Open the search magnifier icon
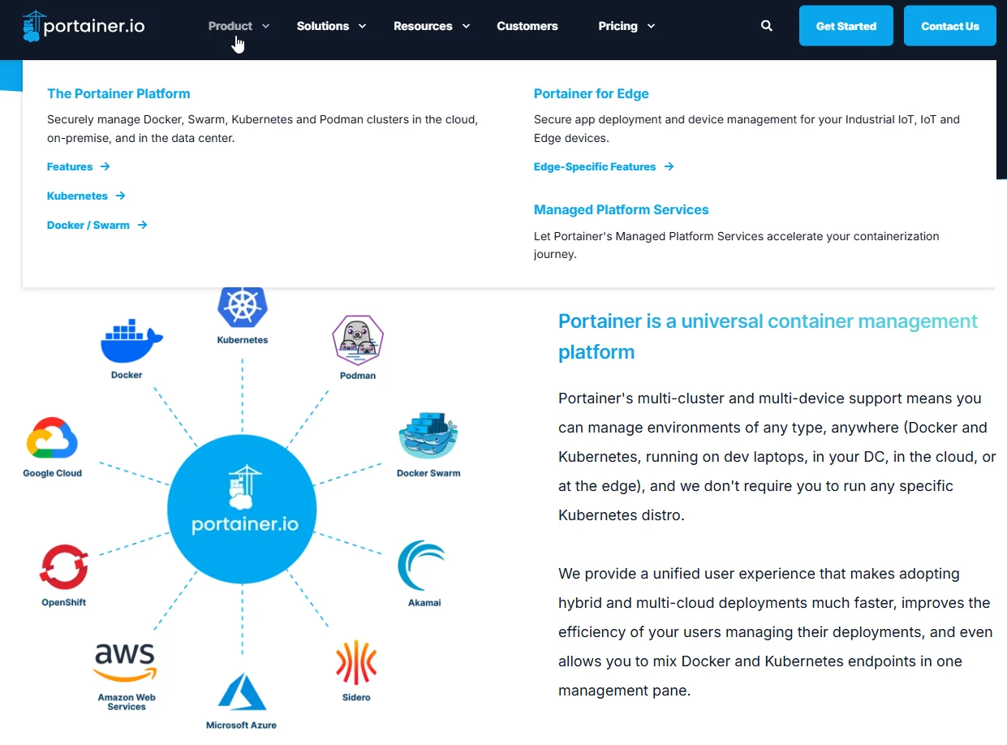The image size is (1007, 745). pyautogui.click(x=767, y=26)
